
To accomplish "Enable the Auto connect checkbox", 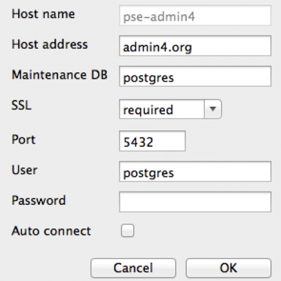I will [127, 230].
